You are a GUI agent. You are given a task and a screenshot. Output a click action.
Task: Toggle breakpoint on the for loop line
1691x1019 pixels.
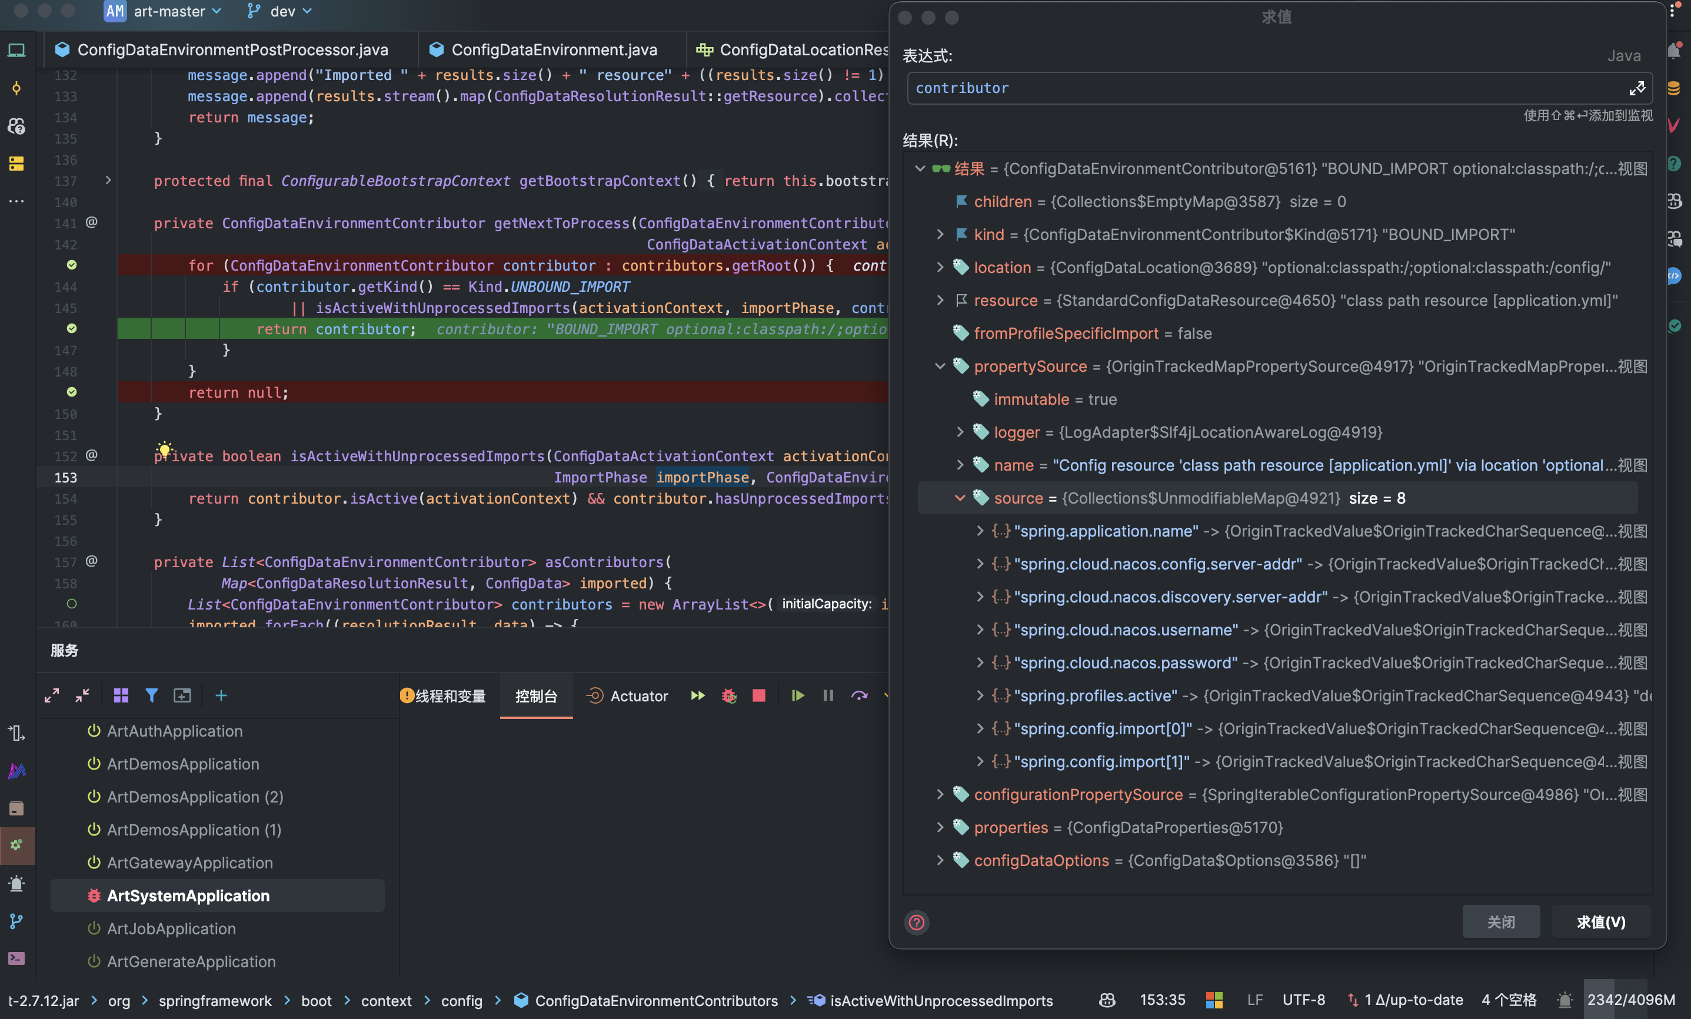[71, 265]
